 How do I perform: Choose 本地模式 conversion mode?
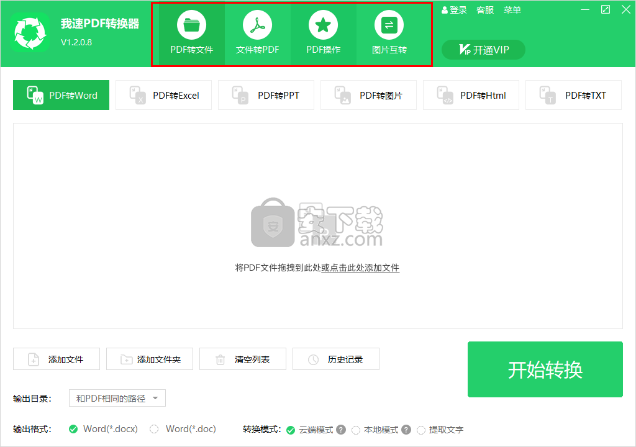click(x=356, y=430)
